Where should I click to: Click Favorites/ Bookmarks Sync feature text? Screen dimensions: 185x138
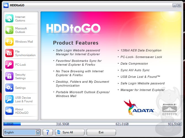pyautogui.click(x=79, y=63)
